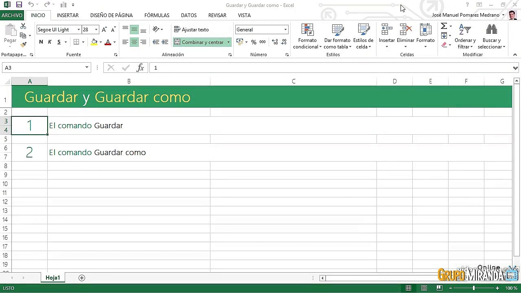Open the Fuente dialog launcher
The image size is (521, 293).
(x=116, y=55)
